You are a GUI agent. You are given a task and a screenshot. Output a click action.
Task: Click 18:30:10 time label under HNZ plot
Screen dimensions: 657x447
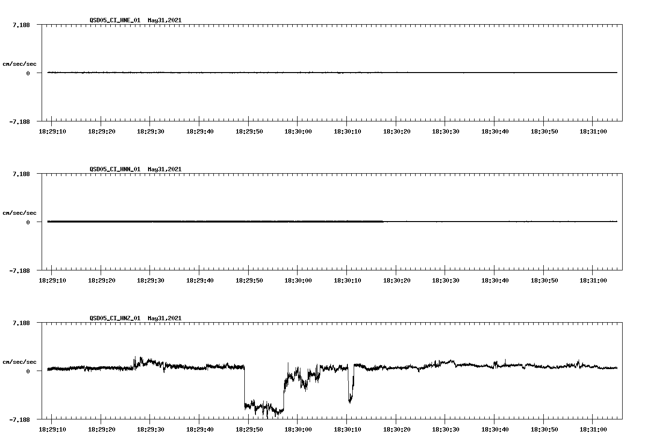coord(347,430)
